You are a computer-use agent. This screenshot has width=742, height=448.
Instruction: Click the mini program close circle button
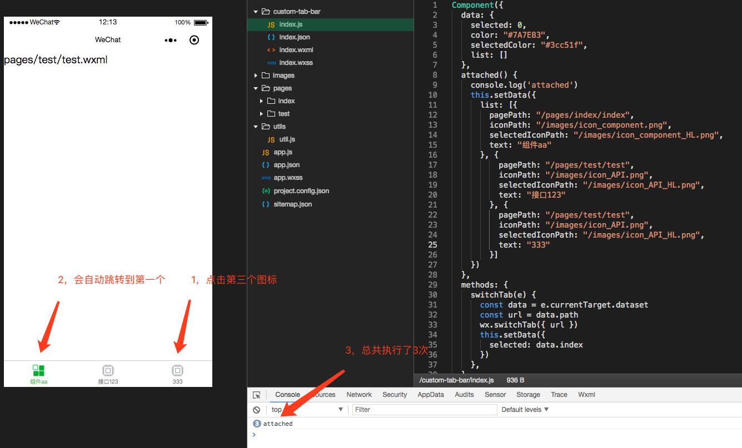(x=194, y=40)
